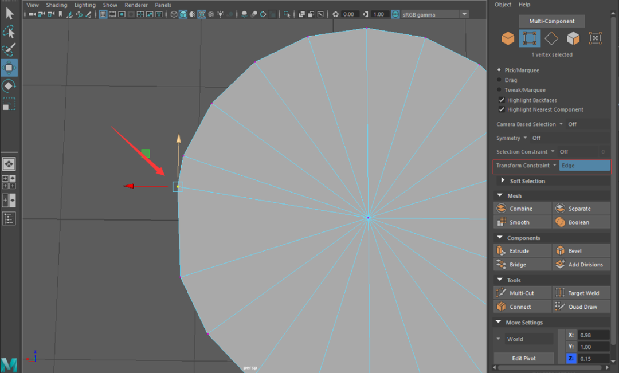The height and width of the screenshot is (373, 619).
Task: Switch to four view layout
Action: [x=9, y=182]
